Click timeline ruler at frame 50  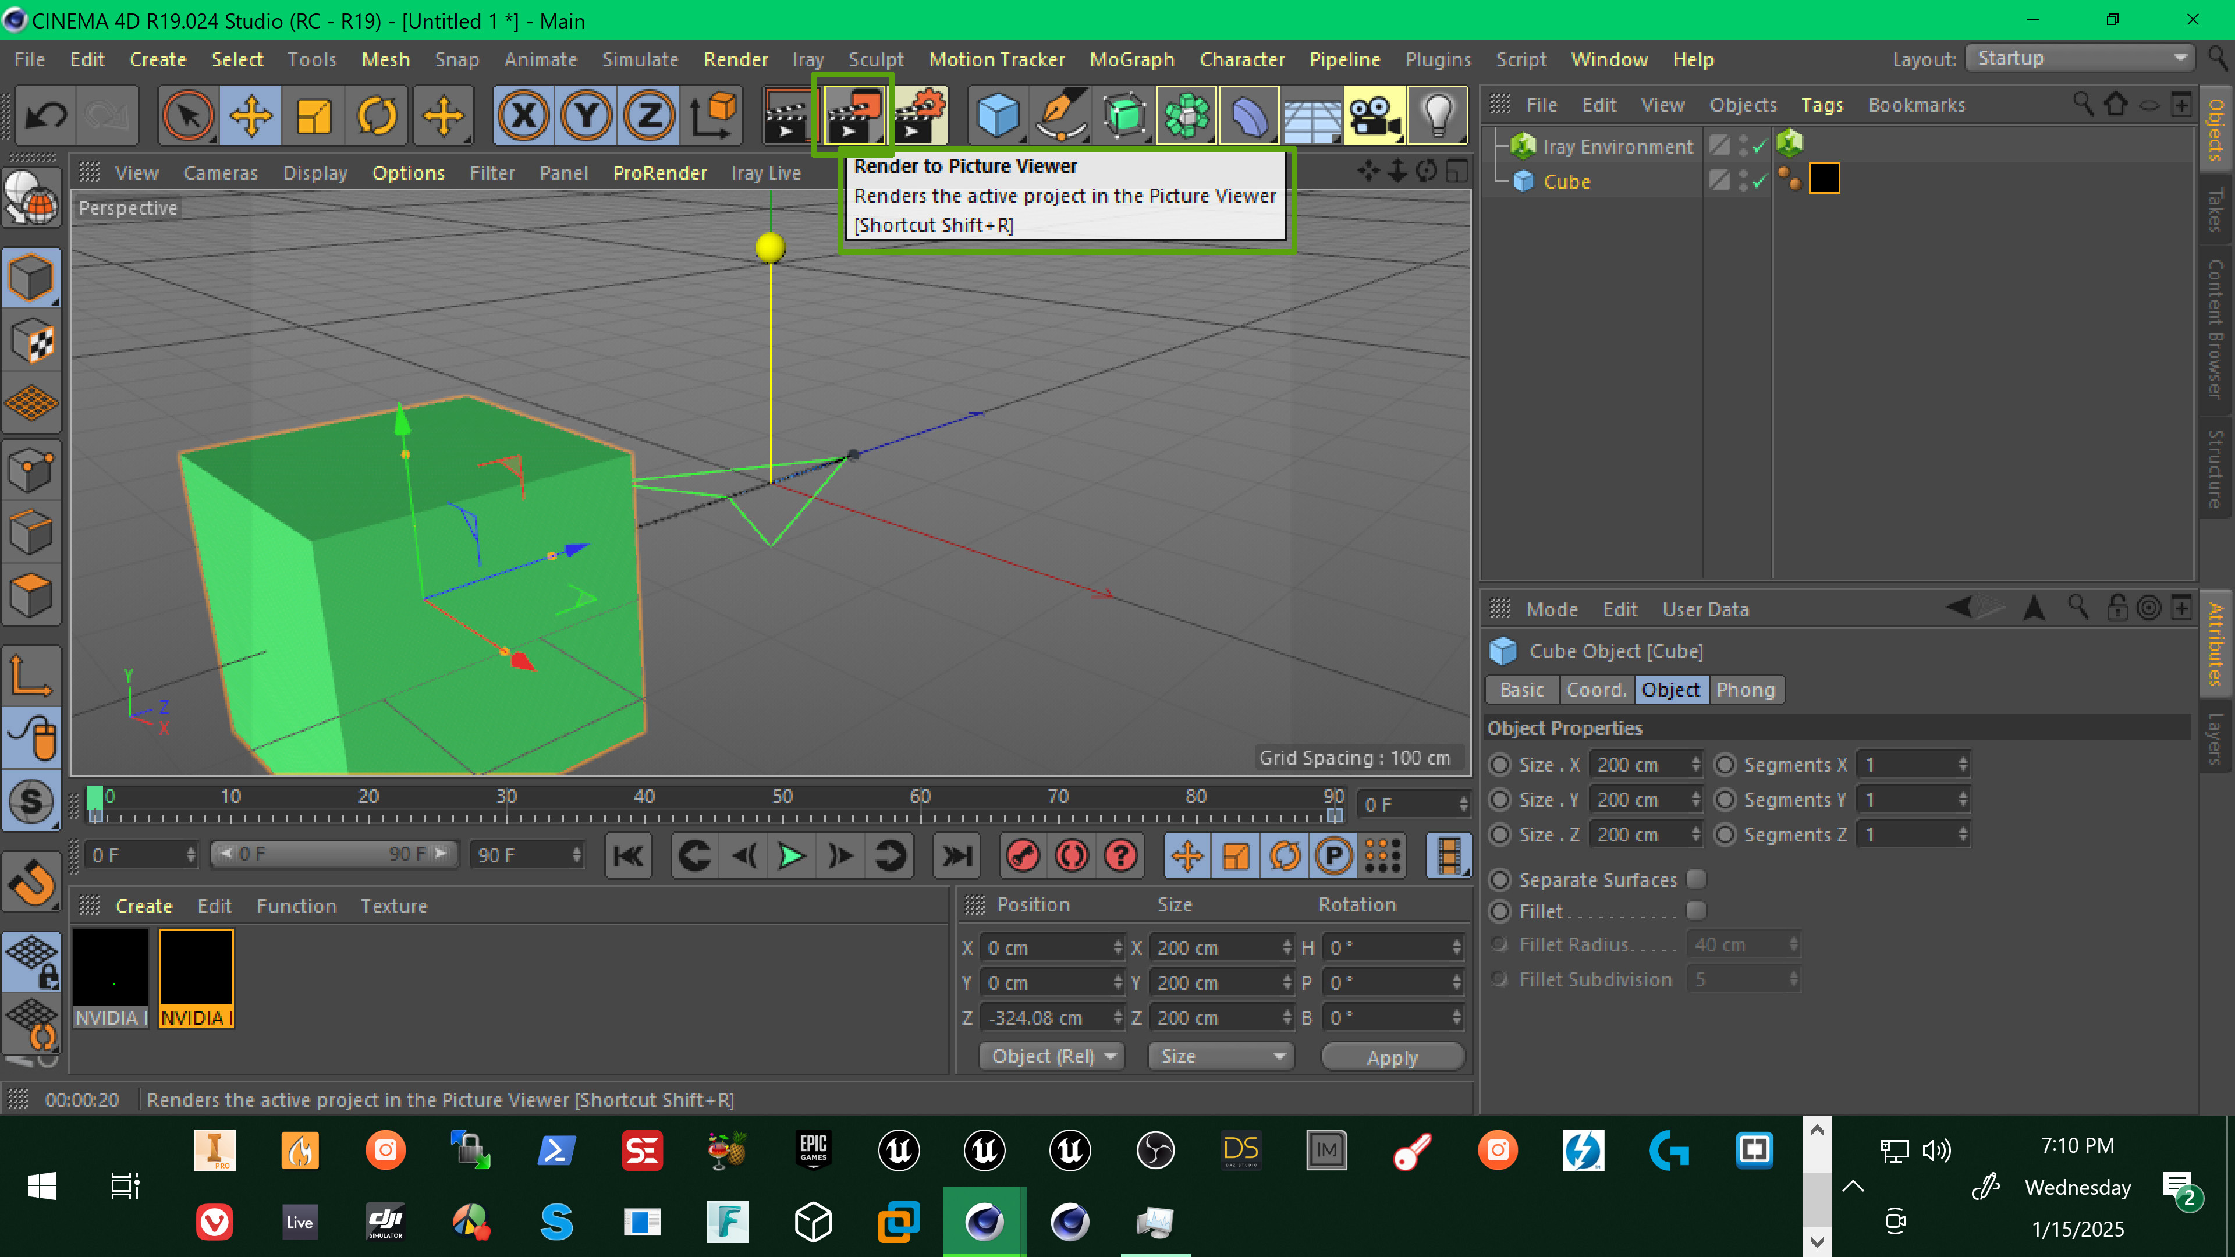pyautogui.click(x=782, y=796)
